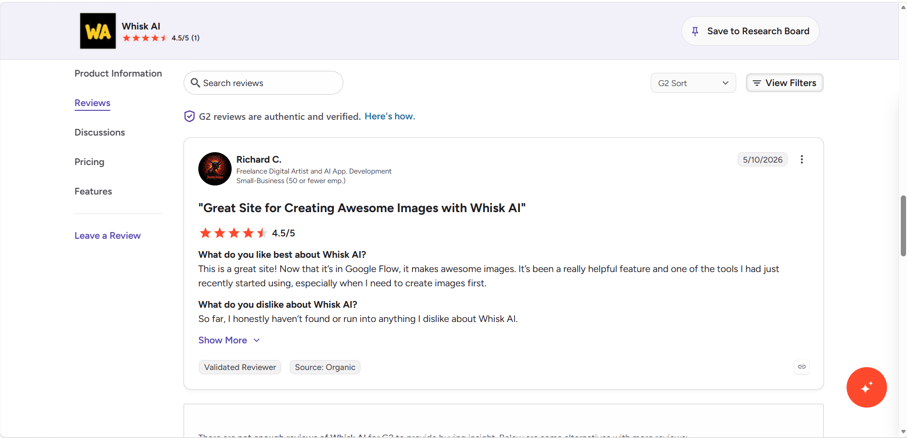907x438 pixels.
Task: Select the Reviews section
Action: (x=92, y=103)
